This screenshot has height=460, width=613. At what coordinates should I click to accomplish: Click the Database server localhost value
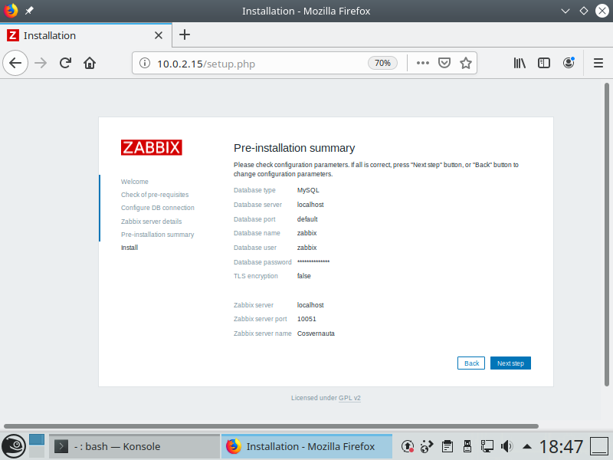[310, 205]
